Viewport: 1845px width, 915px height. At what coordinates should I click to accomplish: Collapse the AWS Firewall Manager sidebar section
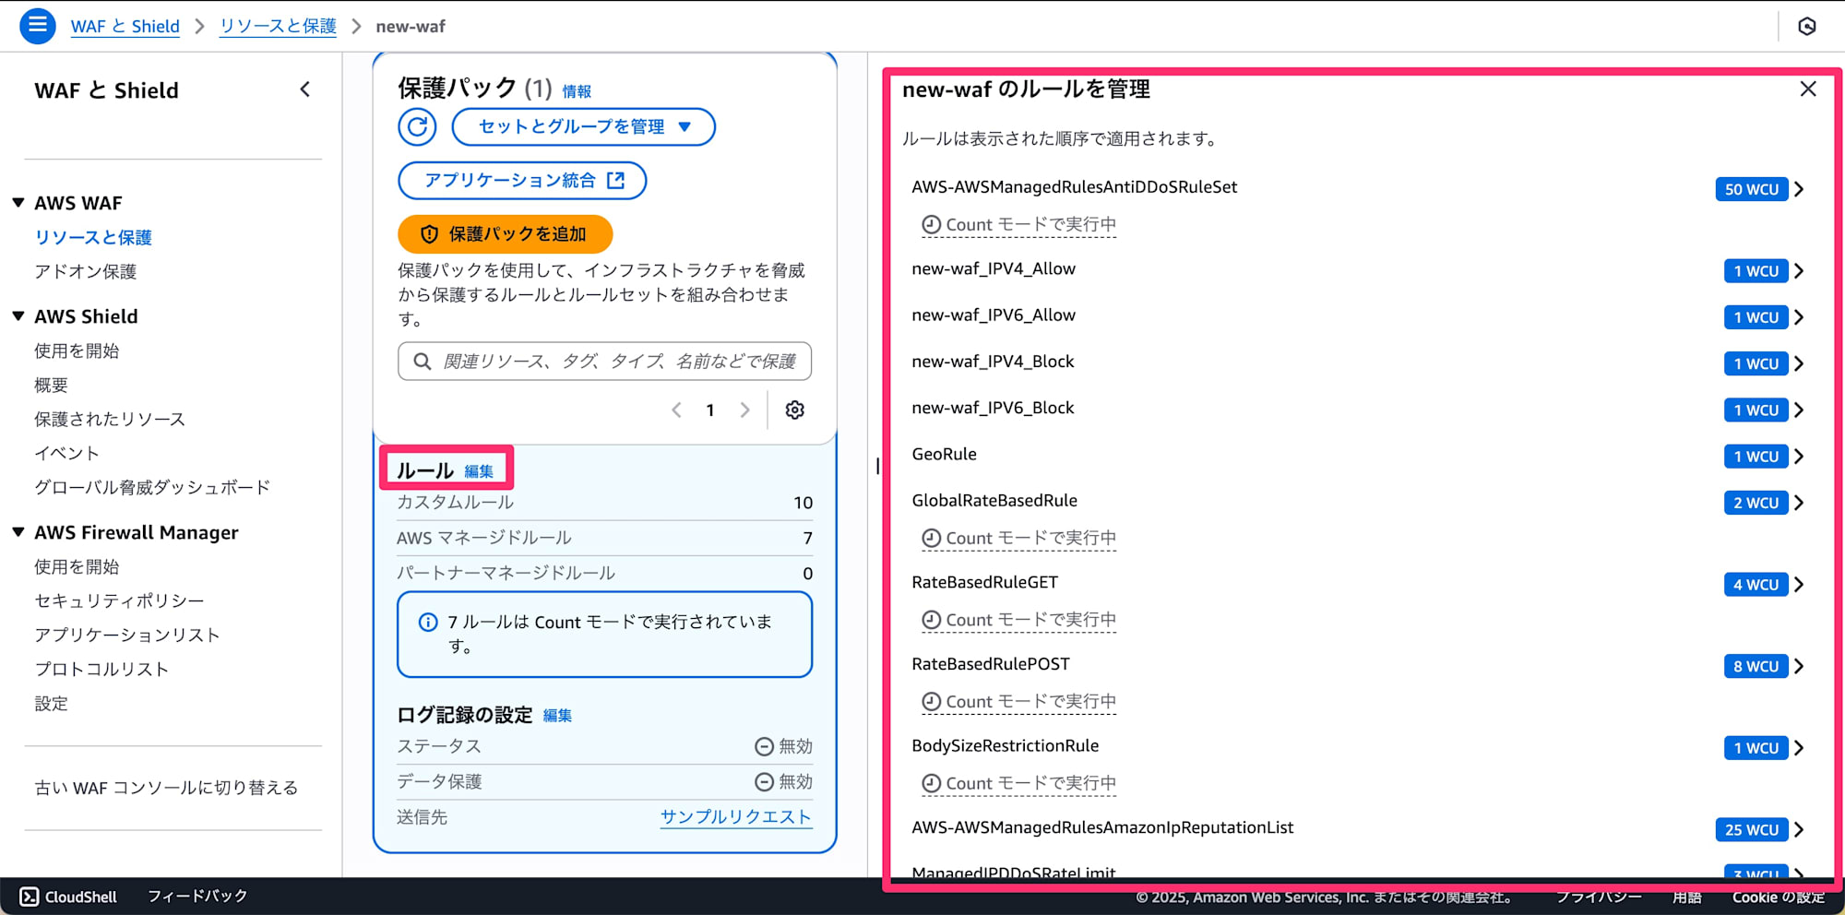18,532
